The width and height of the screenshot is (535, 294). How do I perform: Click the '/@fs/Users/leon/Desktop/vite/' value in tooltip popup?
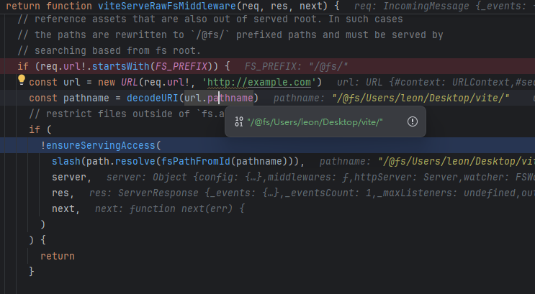pos(315,121)
